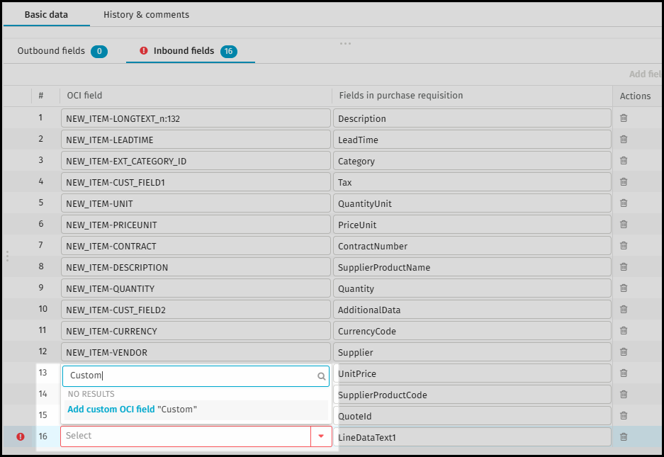Screen dimensions: 664x457
Task: Click the NEW_ITEM-CUST_FIELD2 OCI field
Action: point(196,310)
